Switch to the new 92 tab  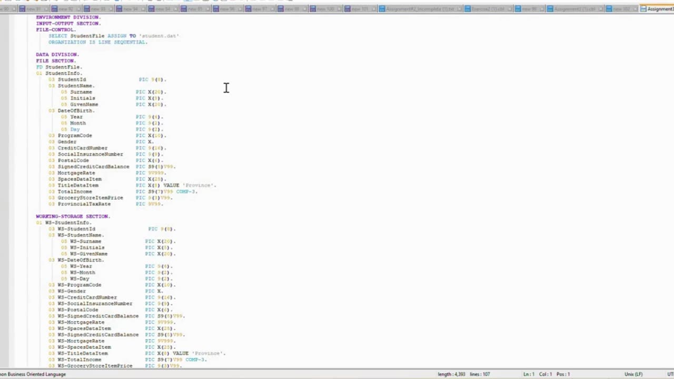click(x=66, y=9)
